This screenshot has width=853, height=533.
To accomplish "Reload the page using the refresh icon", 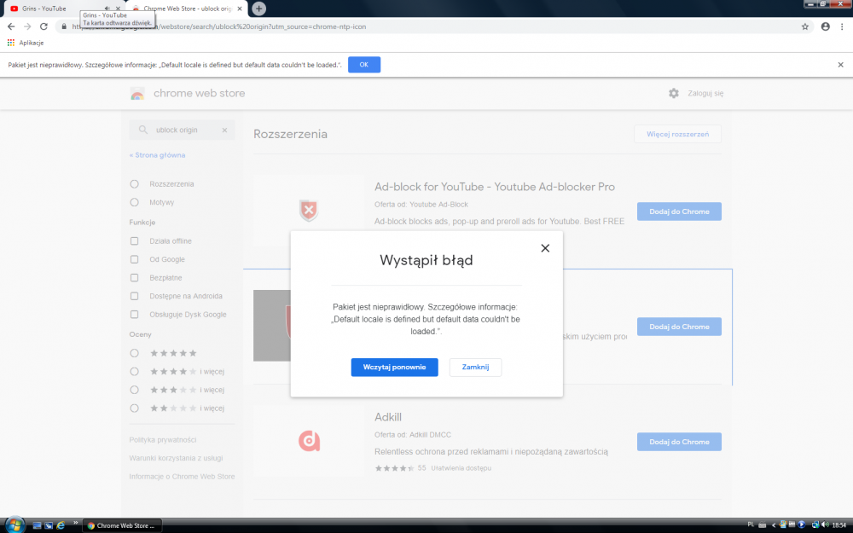I will (x=45, y=26).
